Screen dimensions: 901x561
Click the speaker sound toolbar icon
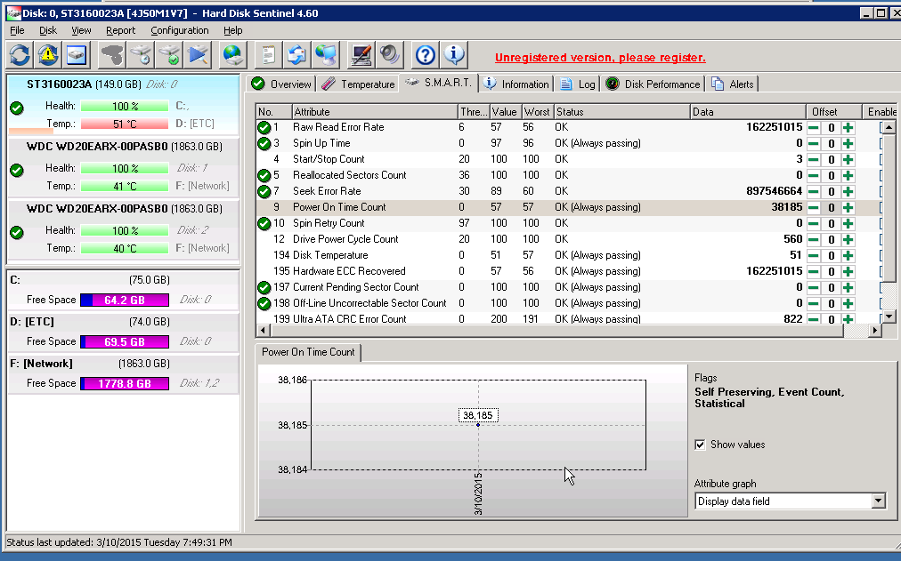(390, 56)
